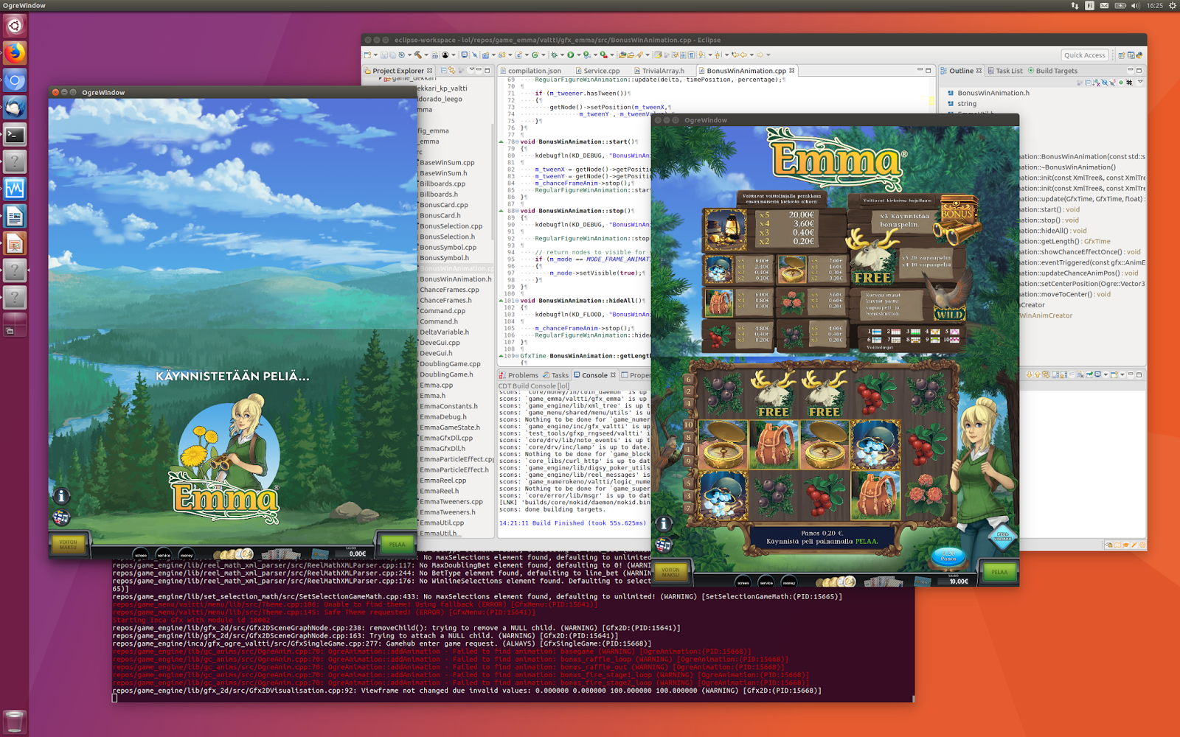
Task: Save the current file with the Save icon
Action: [x=384, y=54]
